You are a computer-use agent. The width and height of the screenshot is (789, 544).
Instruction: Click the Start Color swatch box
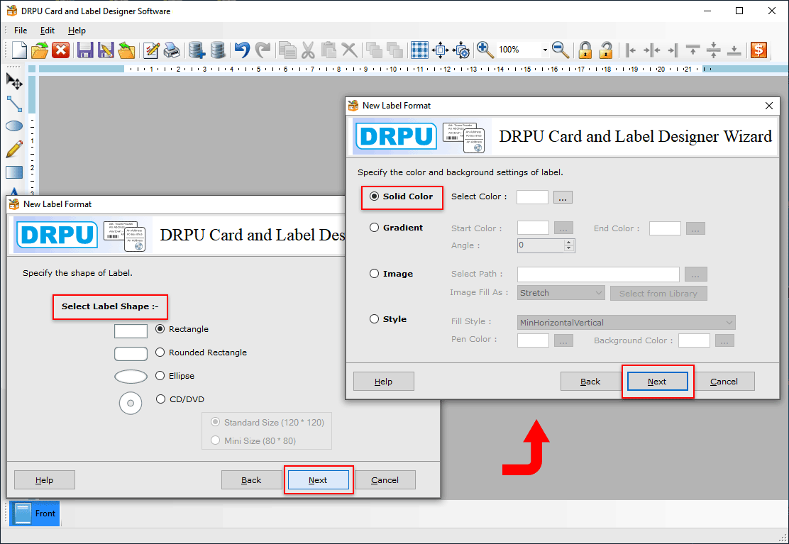(x=533, y=228)
